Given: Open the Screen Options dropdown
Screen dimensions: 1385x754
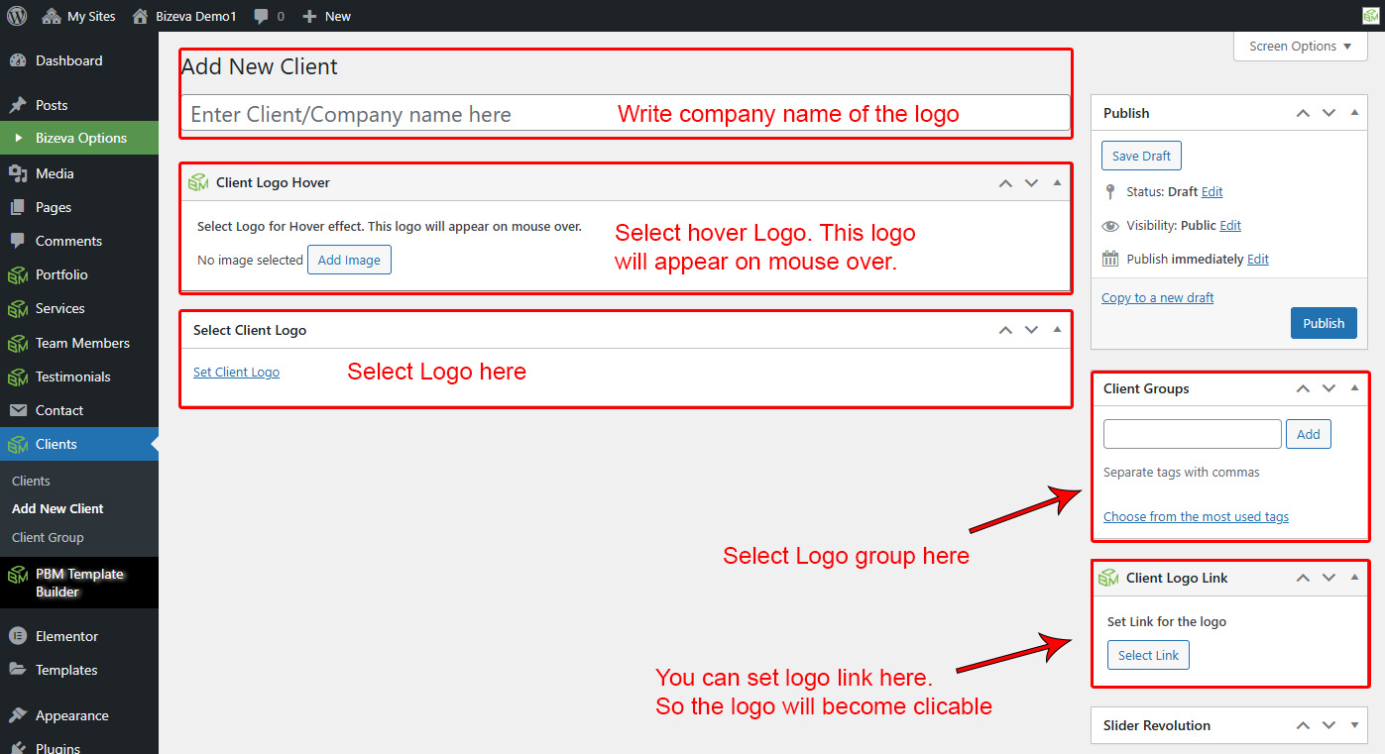Looking at the screenshot, I should [1300, 47].
